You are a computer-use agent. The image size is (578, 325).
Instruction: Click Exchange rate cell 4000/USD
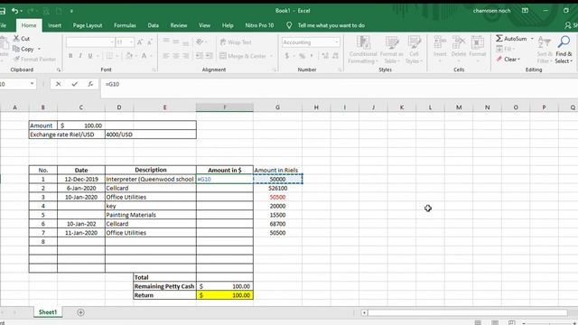tap(151, 135)
